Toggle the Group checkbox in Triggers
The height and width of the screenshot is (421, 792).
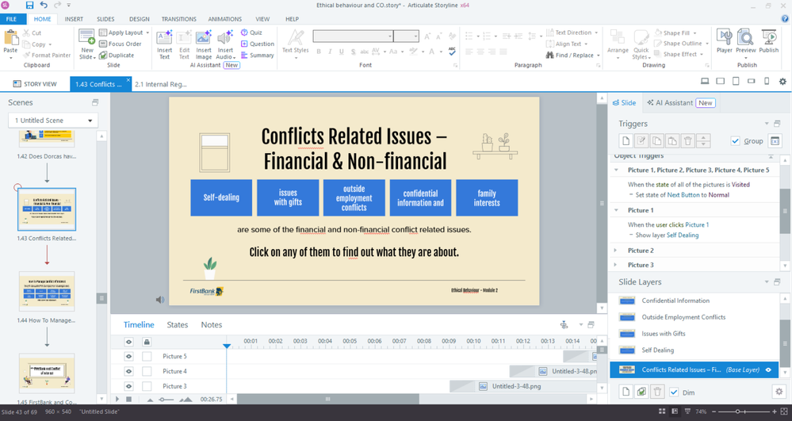click(x=736, y=141)
